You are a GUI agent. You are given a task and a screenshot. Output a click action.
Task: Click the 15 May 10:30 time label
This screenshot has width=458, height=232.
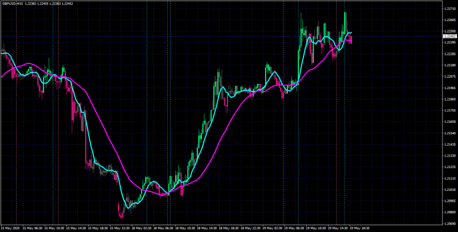point(53,227)
